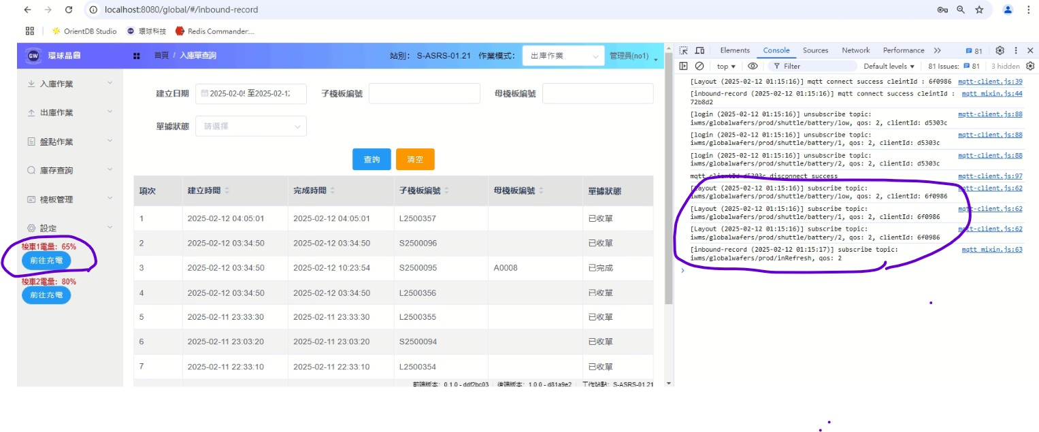Viewport: 1039px width, 432px height.
Task: Open the DevTools settings gear
Action: [1000, 50]
